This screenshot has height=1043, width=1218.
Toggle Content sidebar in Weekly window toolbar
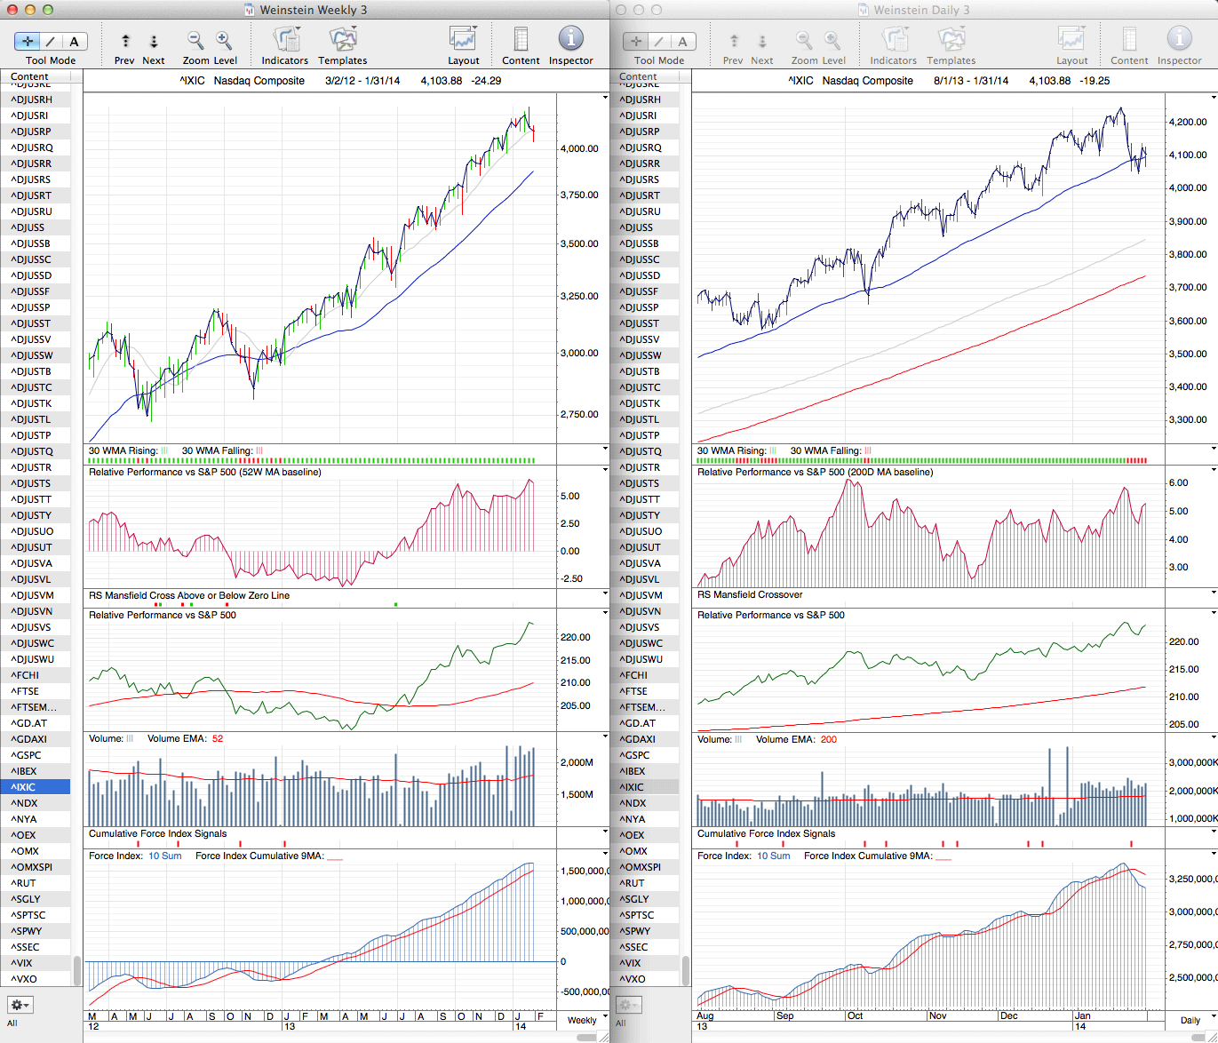(521, 40)
